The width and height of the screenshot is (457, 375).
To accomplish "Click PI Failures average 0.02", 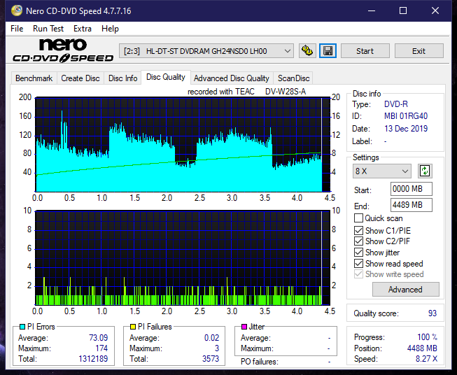I will (211, 338).
